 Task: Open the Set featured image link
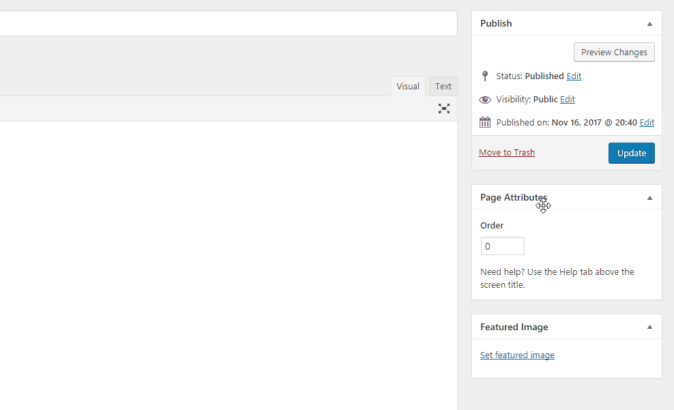(517, 355)
